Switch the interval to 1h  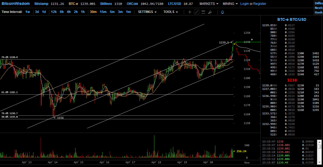(83, 12)
